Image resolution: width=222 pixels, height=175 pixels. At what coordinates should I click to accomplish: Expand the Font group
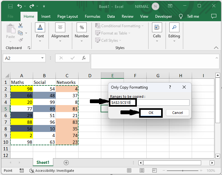click(x=40, y=32)
